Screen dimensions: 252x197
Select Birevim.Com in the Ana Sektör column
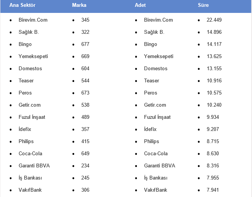click(33, 20)
